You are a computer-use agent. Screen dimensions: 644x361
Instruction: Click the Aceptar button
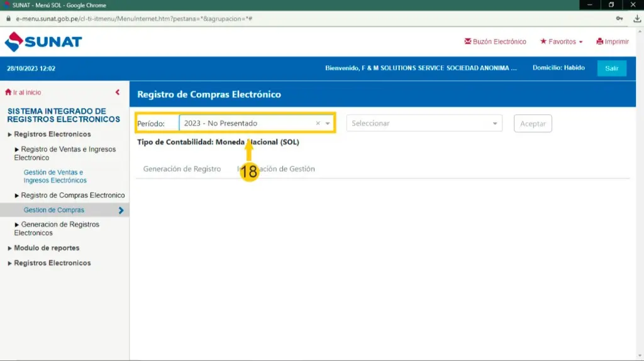pyautogui.click(x=533, y=124)
